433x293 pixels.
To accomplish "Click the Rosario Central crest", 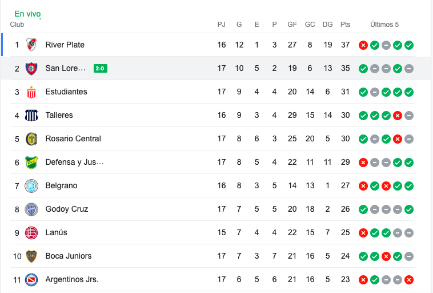I will pyautogui.click(x=31, y=139).
